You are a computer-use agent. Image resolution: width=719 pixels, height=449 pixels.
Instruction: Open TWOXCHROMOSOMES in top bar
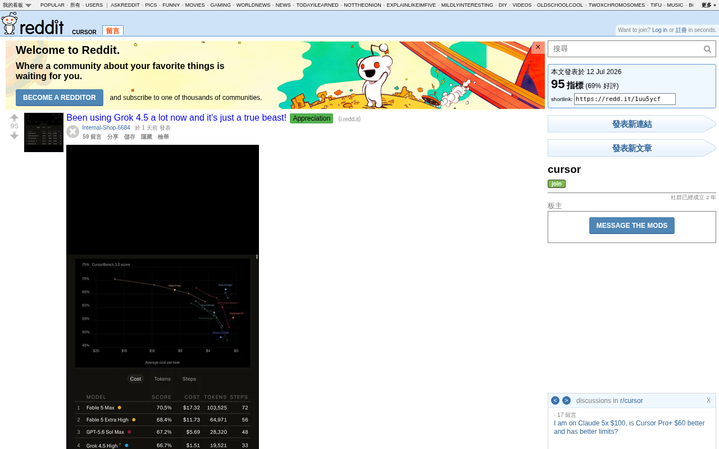click(x=617, y=5)
